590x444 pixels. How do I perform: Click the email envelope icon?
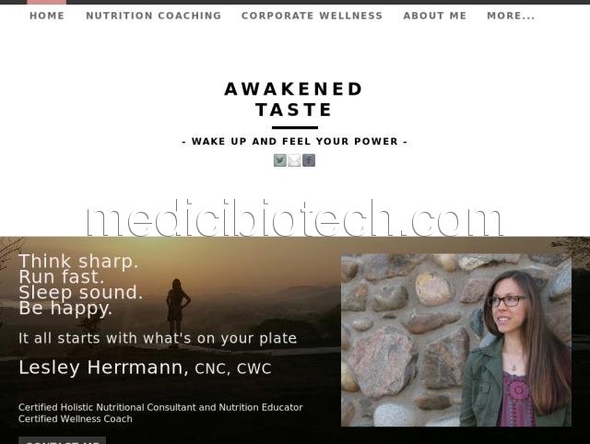[294, 160]
